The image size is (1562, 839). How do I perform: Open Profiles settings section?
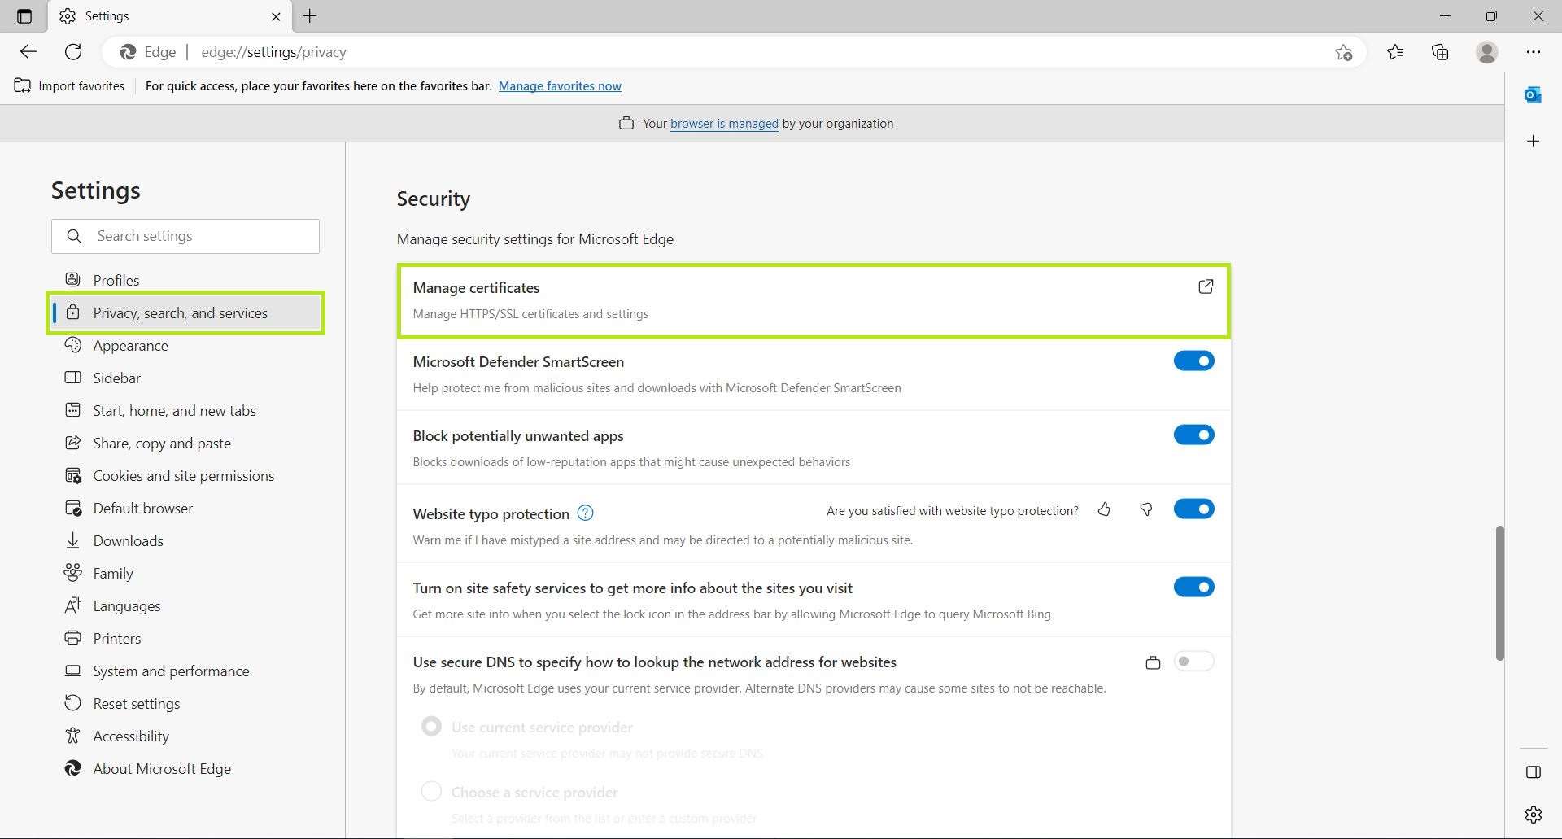(185, 280)
